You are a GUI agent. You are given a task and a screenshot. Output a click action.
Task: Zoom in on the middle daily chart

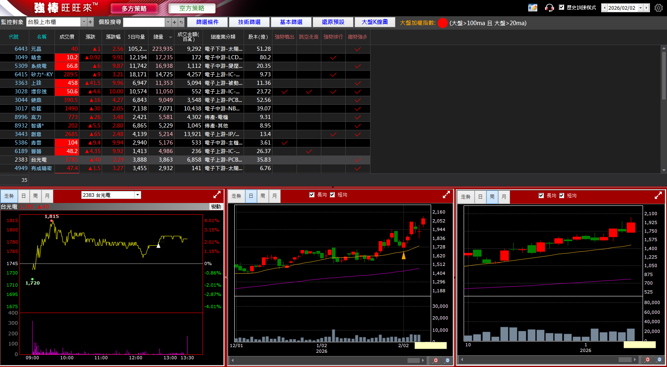(436, 361)
